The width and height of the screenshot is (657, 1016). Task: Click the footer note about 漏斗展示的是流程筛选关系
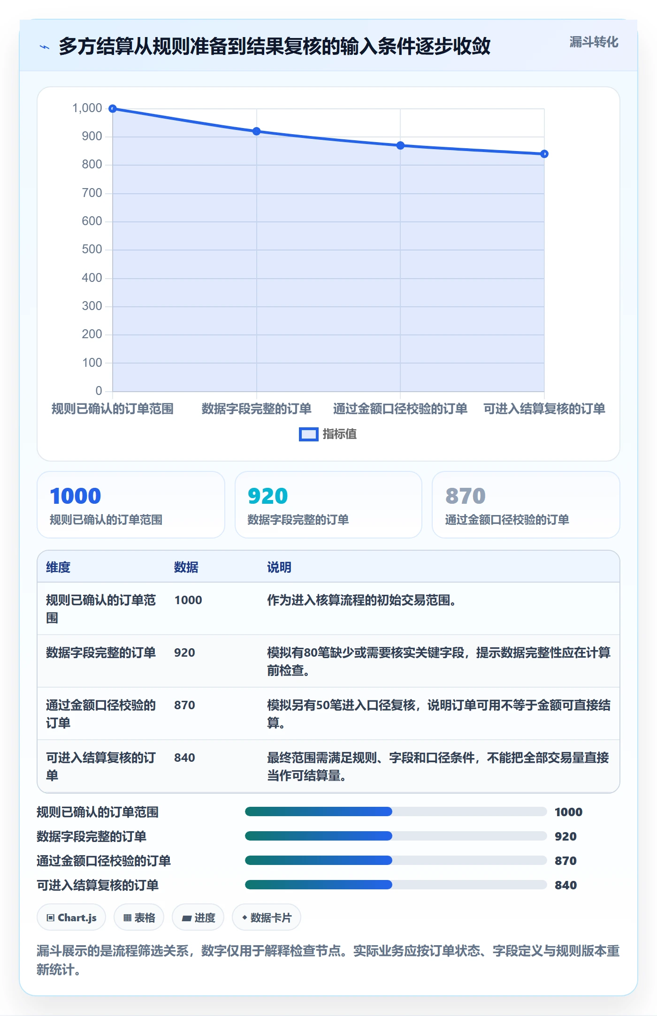click(328, 961)
